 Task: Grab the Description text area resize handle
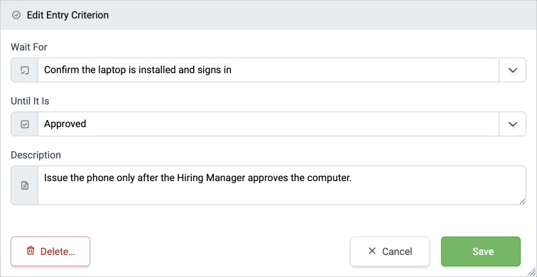(522, 201)
